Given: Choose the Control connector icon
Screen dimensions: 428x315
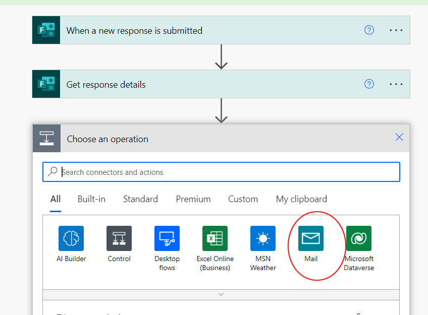Looking at the screenshot, I should [x=119, y=238].
